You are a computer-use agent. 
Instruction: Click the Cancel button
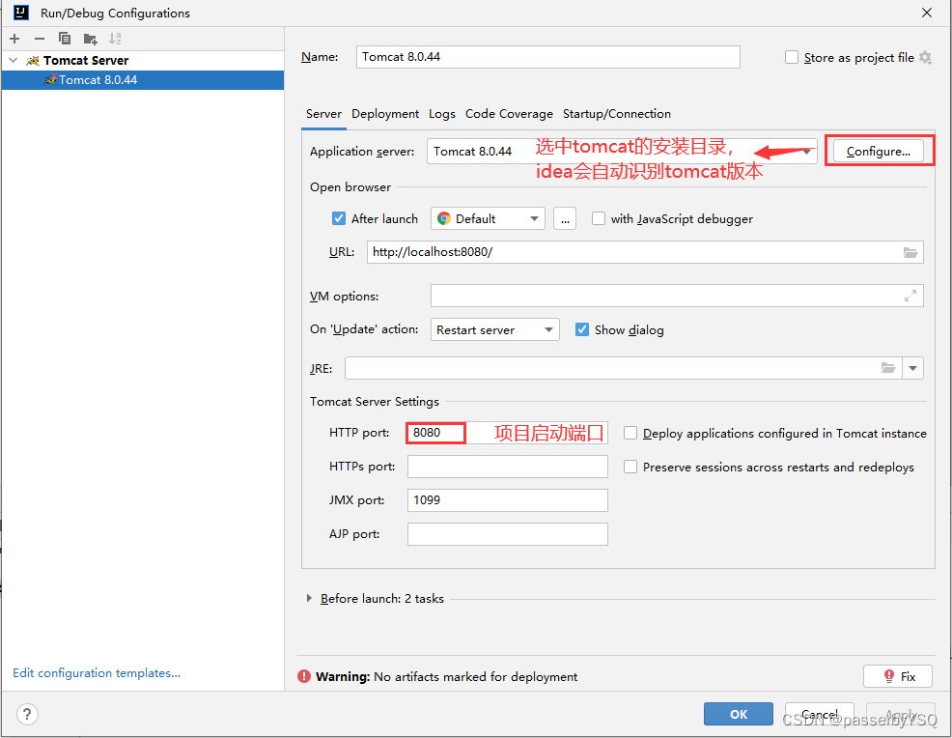click(819, 714)
